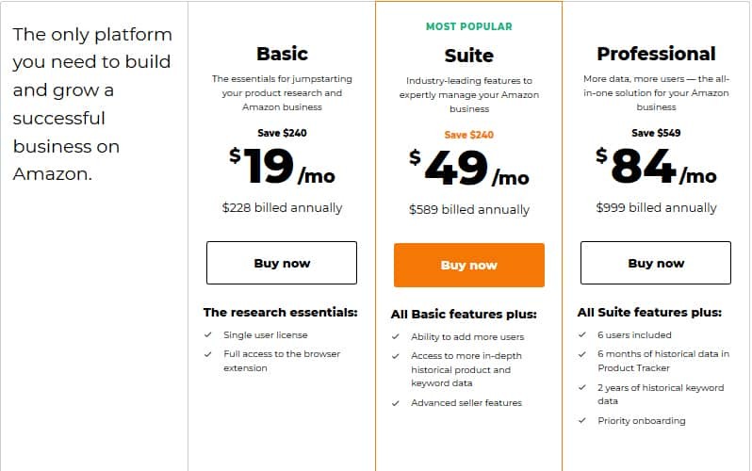Click checkmark beside 2 years of keyword data
The image size is (752, 471).
tap(582, 387)
